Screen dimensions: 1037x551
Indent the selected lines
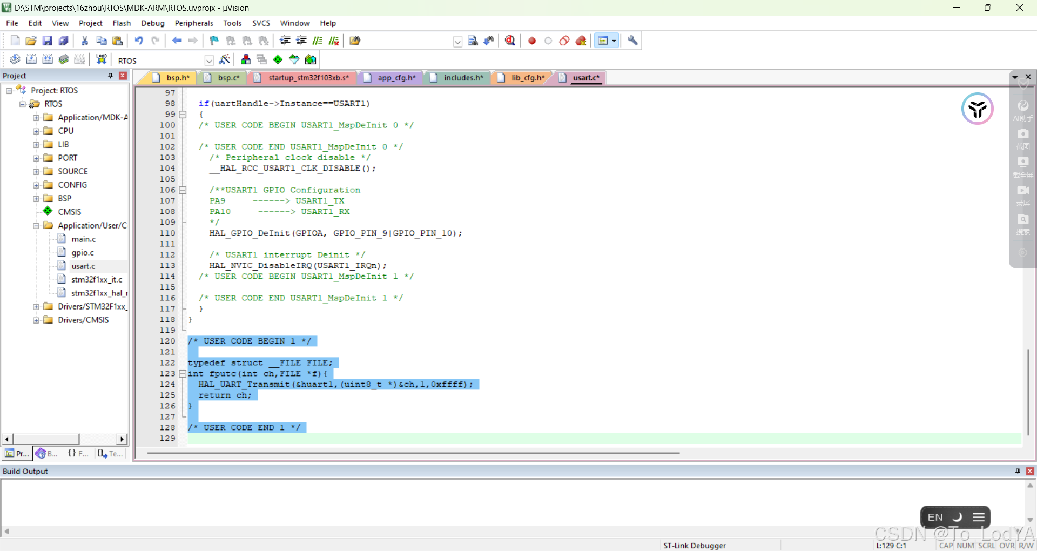pos(285,41)
